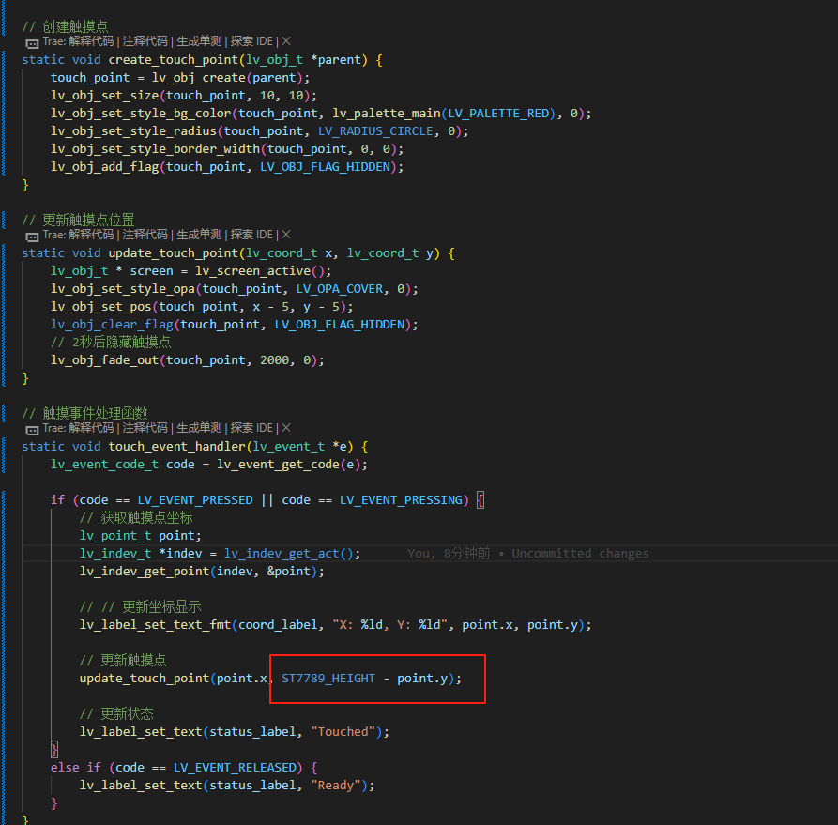The width and height of the screenshot is (838, 825).
Task: Click lv_obj_set_style_border_width call
Action: 155,149
